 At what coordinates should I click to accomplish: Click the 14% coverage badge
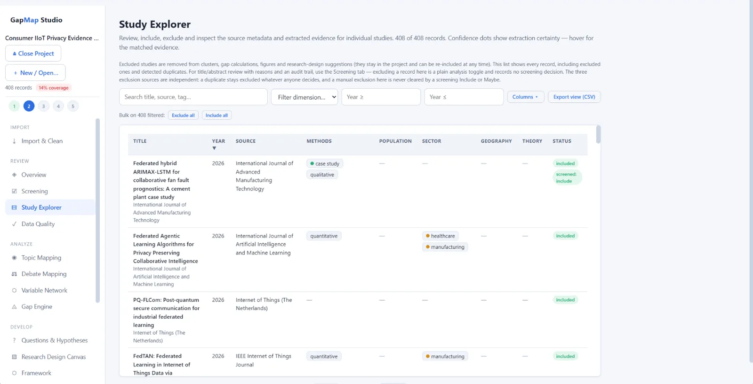[54, 88]
